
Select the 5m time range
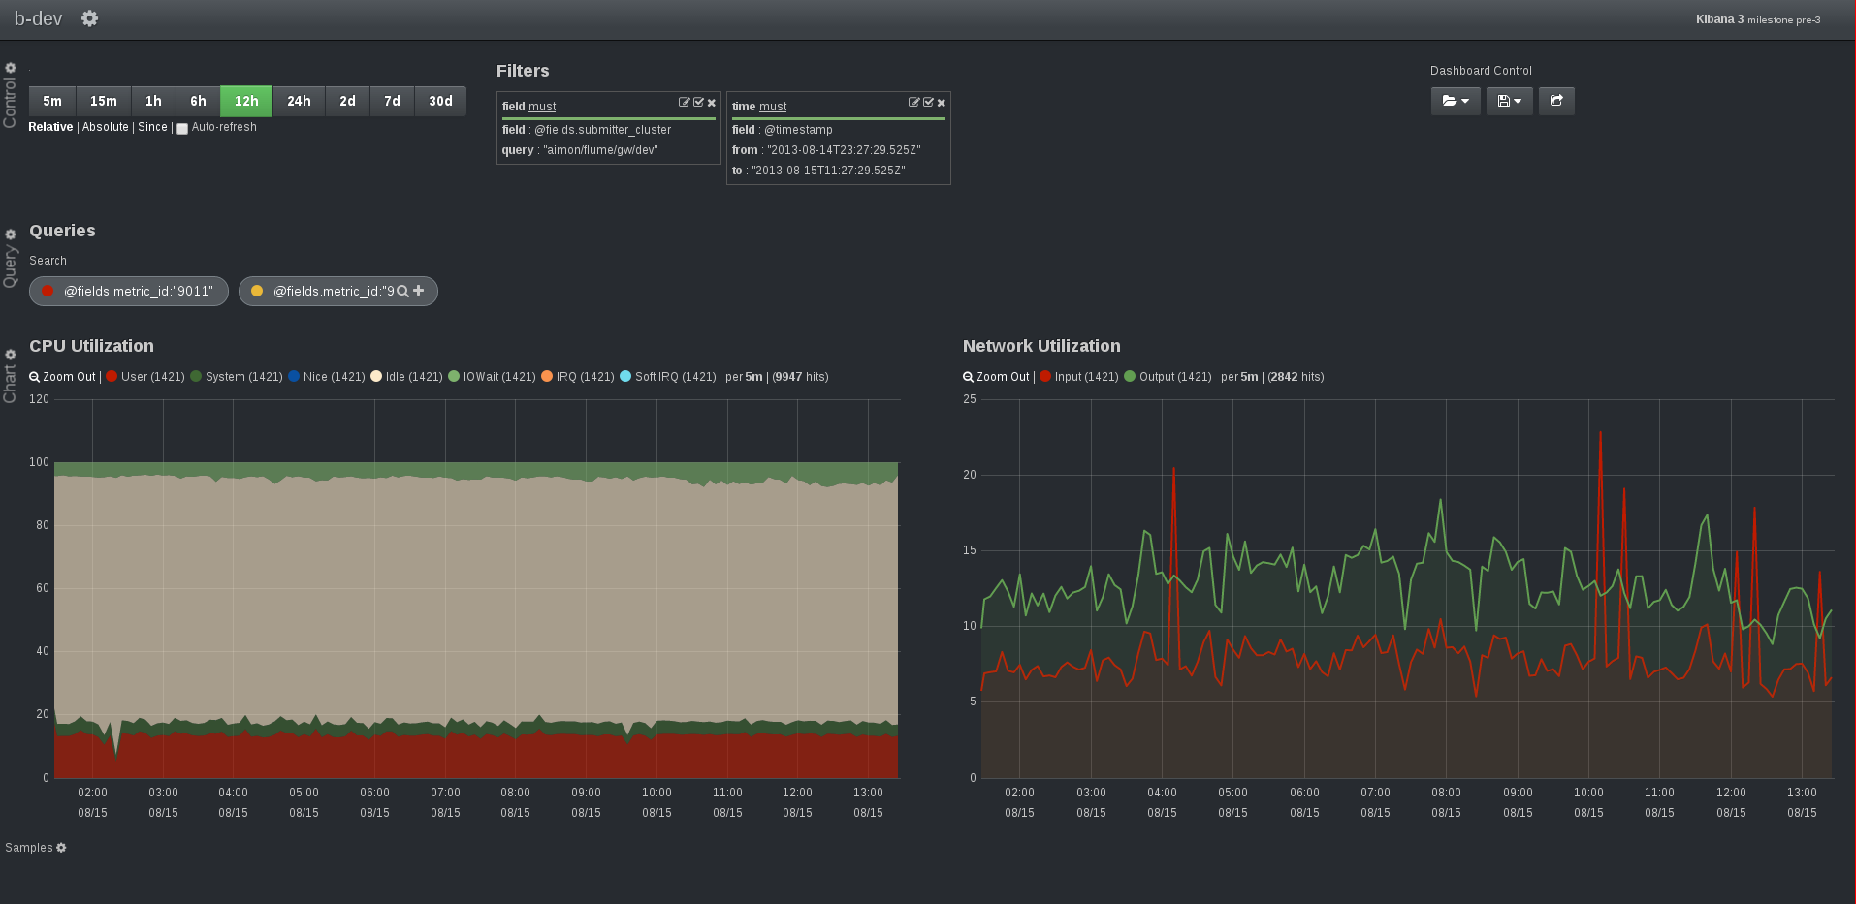[x=52, y=101]
